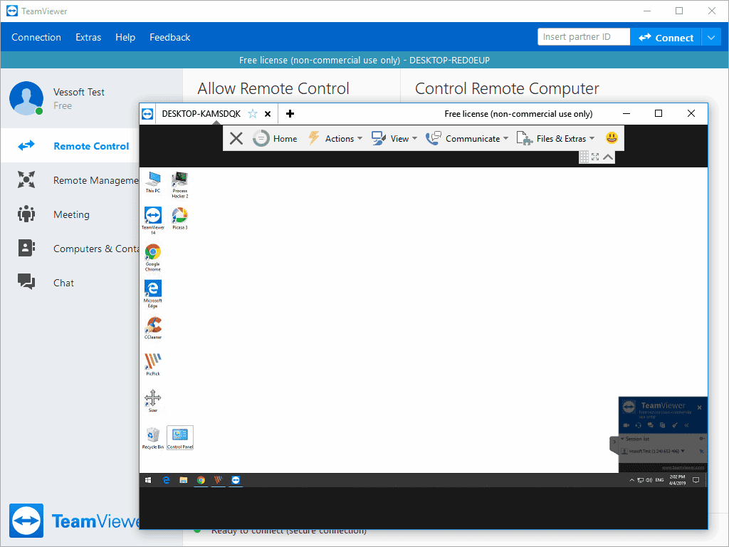This screenshot has height=547, width=729.
Task: Select Remote Control in the sidebar
Action: (70, 146)
